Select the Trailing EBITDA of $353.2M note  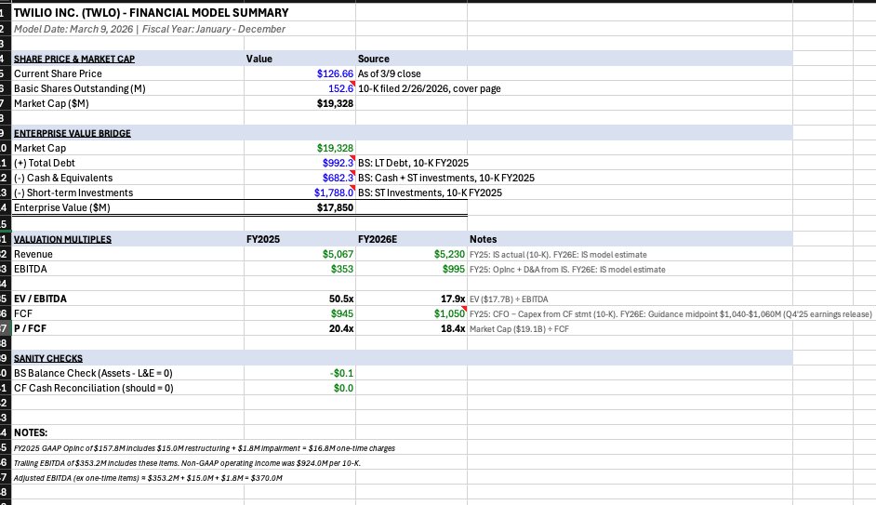click(187, 463)
